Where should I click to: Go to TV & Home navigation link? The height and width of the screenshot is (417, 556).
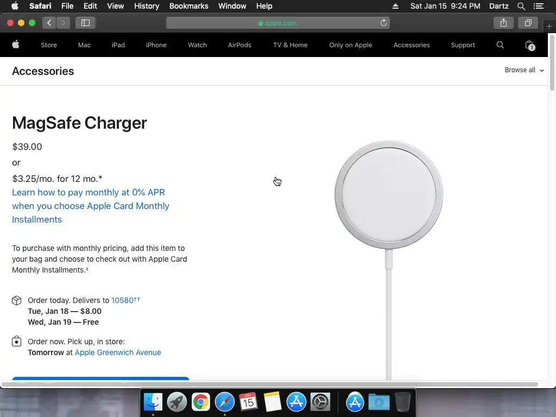290,45
